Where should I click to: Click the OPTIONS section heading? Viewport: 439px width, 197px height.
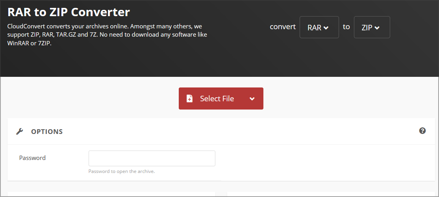coord(47,132)
